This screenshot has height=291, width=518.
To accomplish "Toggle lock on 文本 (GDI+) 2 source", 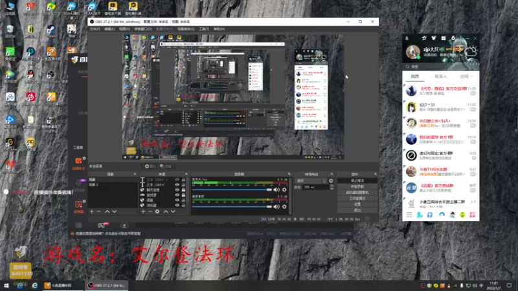I will [183, 180].
